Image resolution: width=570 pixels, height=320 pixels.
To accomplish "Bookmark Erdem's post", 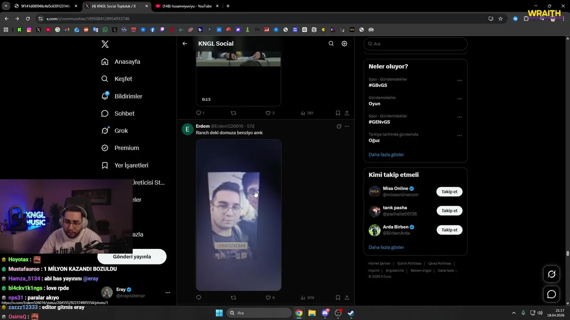I will [x=338, y=297].
